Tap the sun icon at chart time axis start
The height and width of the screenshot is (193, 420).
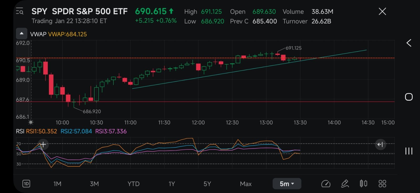pos(31,122)
